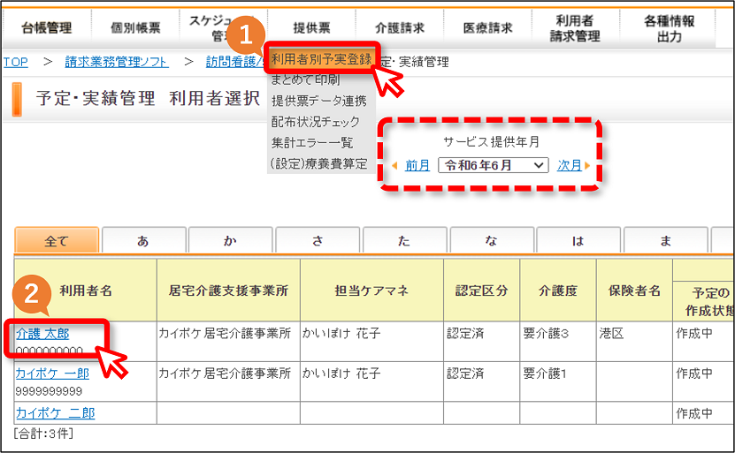Open user 介護 太郎 link
This screenshot has width=735, height=453.
pyautogui.click(x=42, y=334)
